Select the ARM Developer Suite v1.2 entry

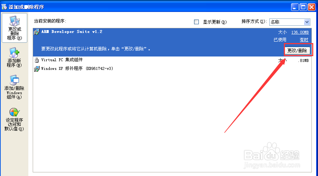pos(172,42)
